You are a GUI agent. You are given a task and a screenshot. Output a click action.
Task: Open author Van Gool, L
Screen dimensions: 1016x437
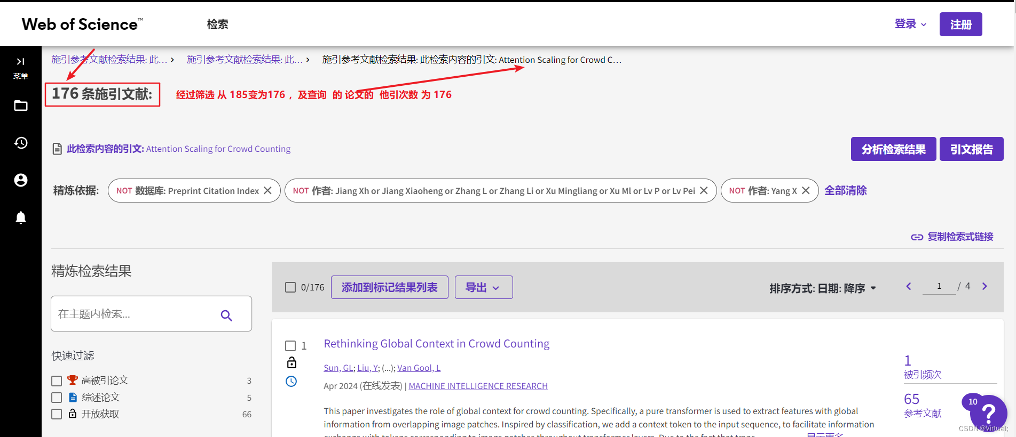coord(419,368)
